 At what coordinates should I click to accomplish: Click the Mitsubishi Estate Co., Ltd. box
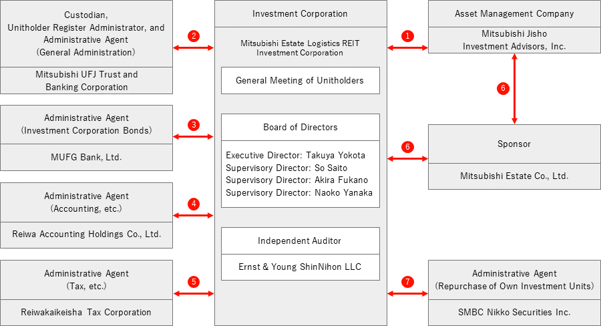(x=514, y=176)
